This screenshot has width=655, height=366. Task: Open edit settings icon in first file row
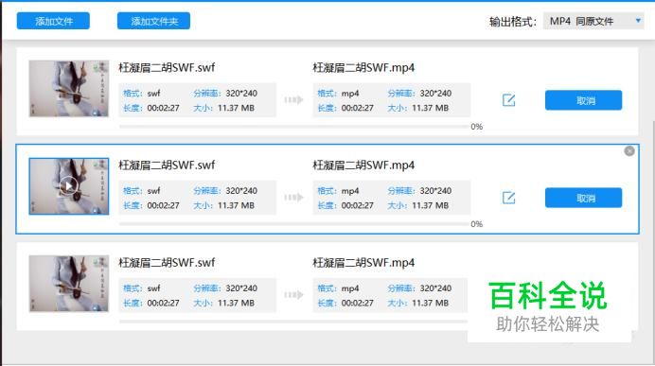(x=508, y=100)
